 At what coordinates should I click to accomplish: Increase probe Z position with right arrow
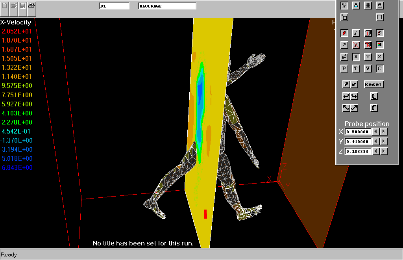(x=384, y=151)
